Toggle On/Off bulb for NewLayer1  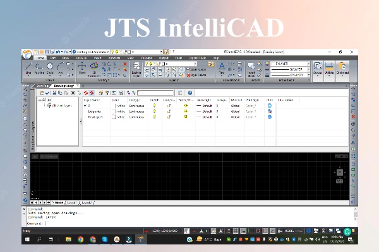click(x=155, y=117)
